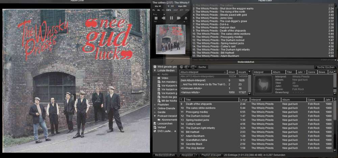The height and width of the screenshot is (158, 338).
Task: Open the Video library node
Action: [165, 78]
